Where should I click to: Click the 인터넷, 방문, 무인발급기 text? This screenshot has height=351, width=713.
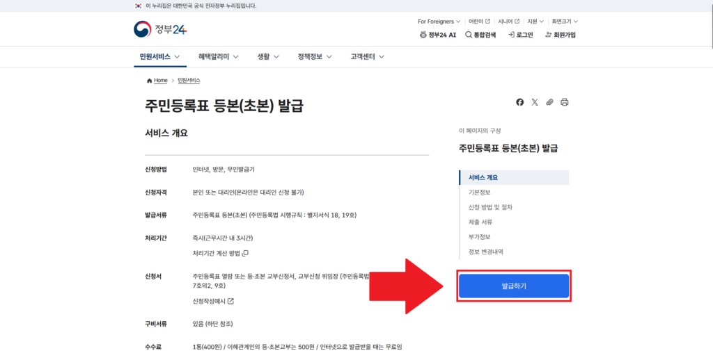pos(224,170)
